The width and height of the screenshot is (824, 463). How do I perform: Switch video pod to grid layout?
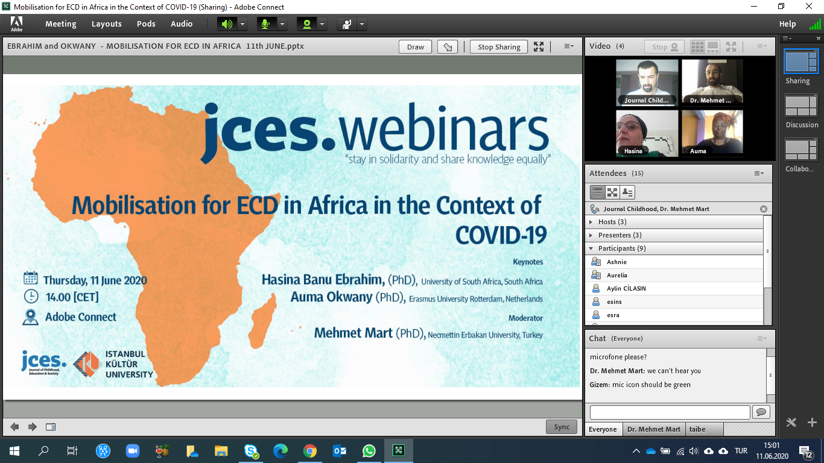click(x=697, y=46)
